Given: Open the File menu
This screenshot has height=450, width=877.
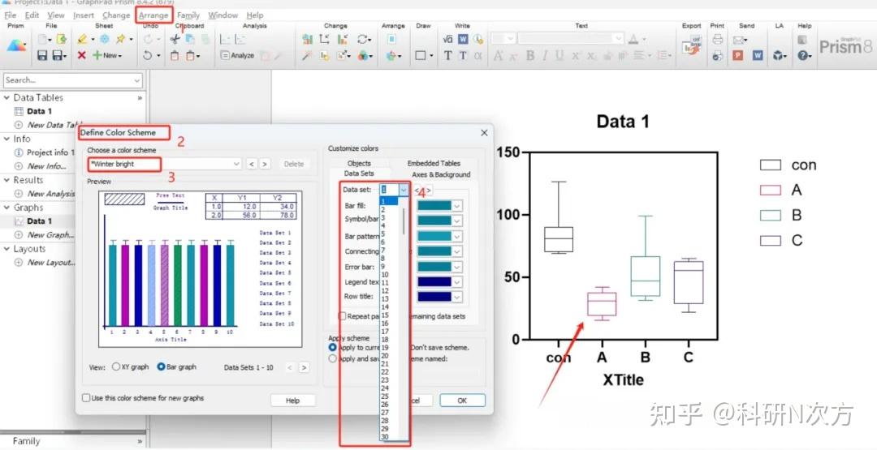Looking at the screenshot, I should pyautogui.click(x=10, y=15).
